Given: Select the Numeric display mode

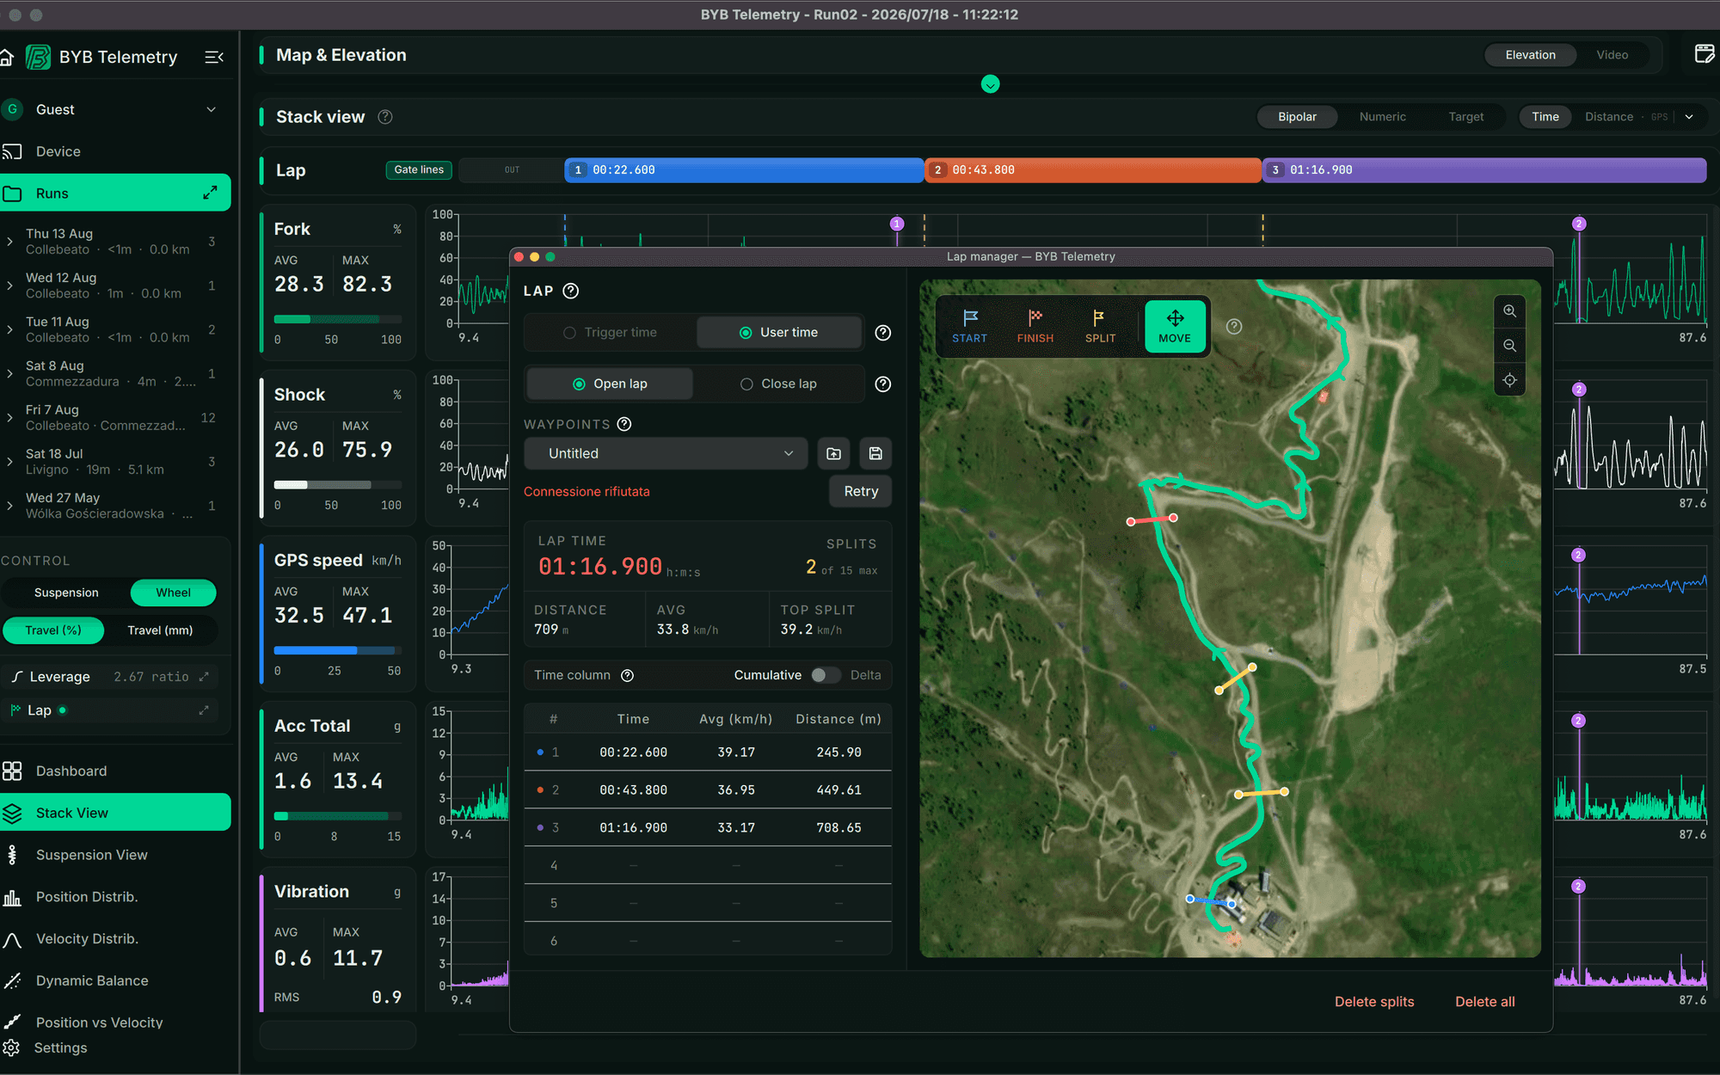Looking at the screenshot, I should [1382, 117].
